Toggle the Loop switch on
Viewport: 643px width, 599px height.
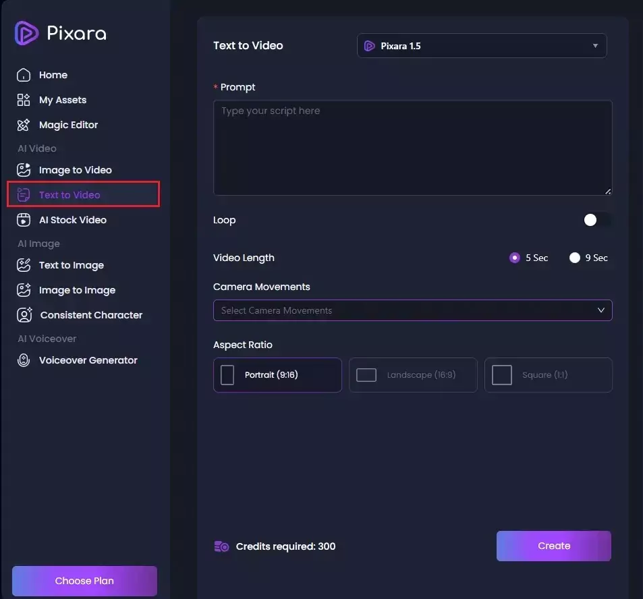(597, 220)
